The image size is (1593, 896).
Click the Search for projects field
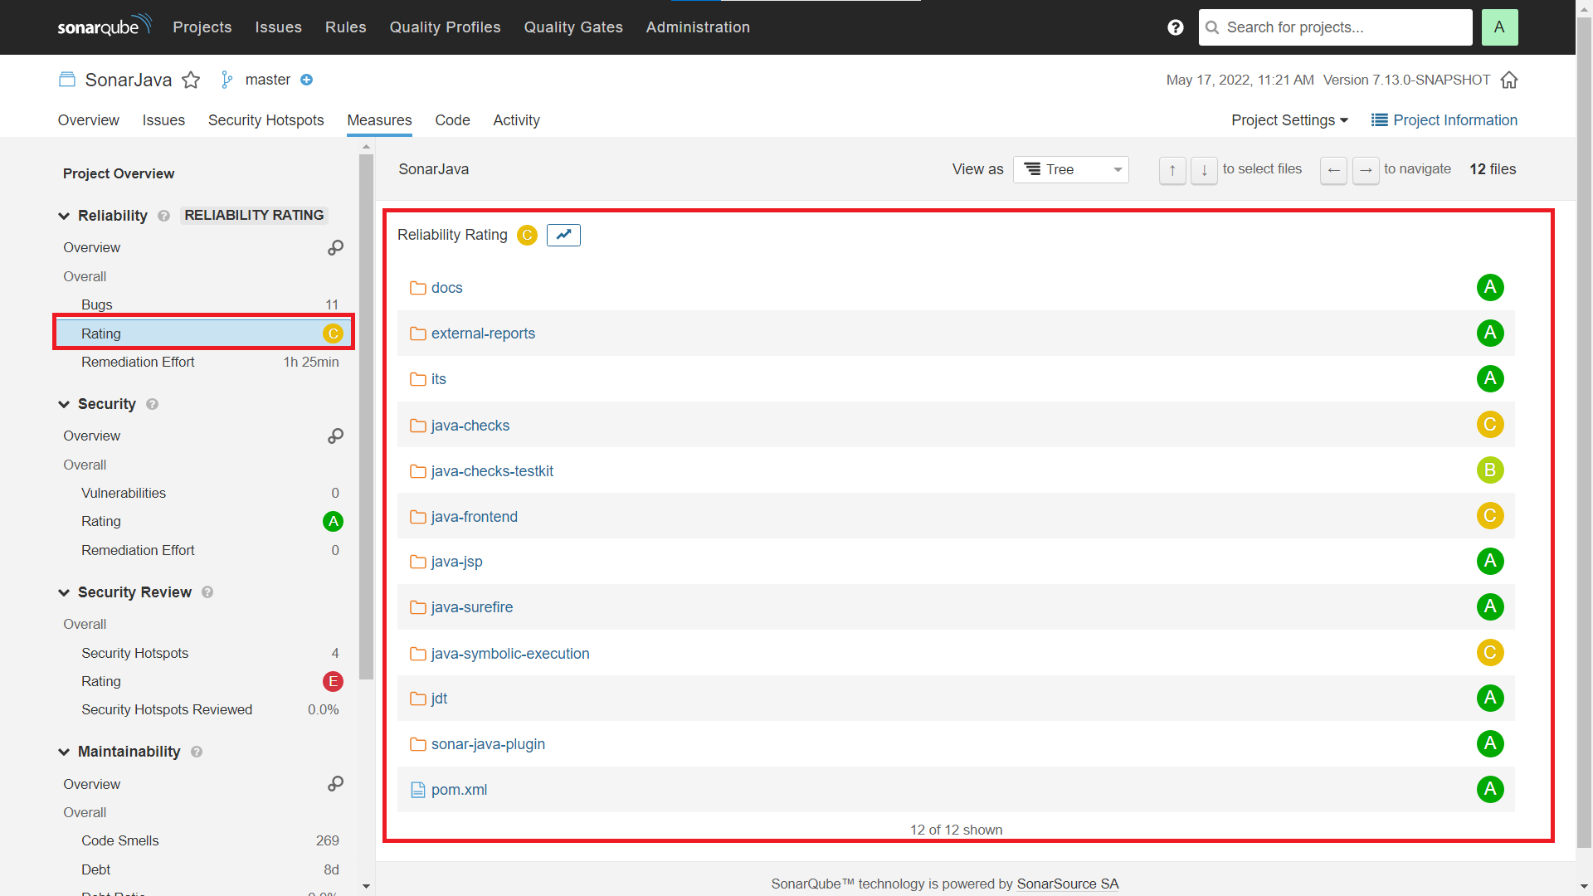(x=1335, y=27)
